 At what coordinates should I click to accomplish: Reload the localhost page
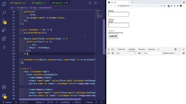click(115, 6)
